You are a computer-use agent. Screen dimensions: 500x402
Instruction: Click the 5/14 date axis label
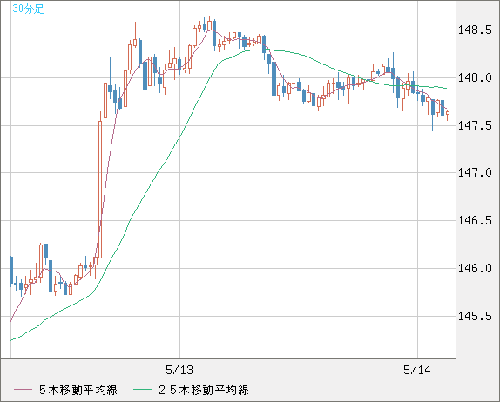pyautogui.click(x=417, y=370)
